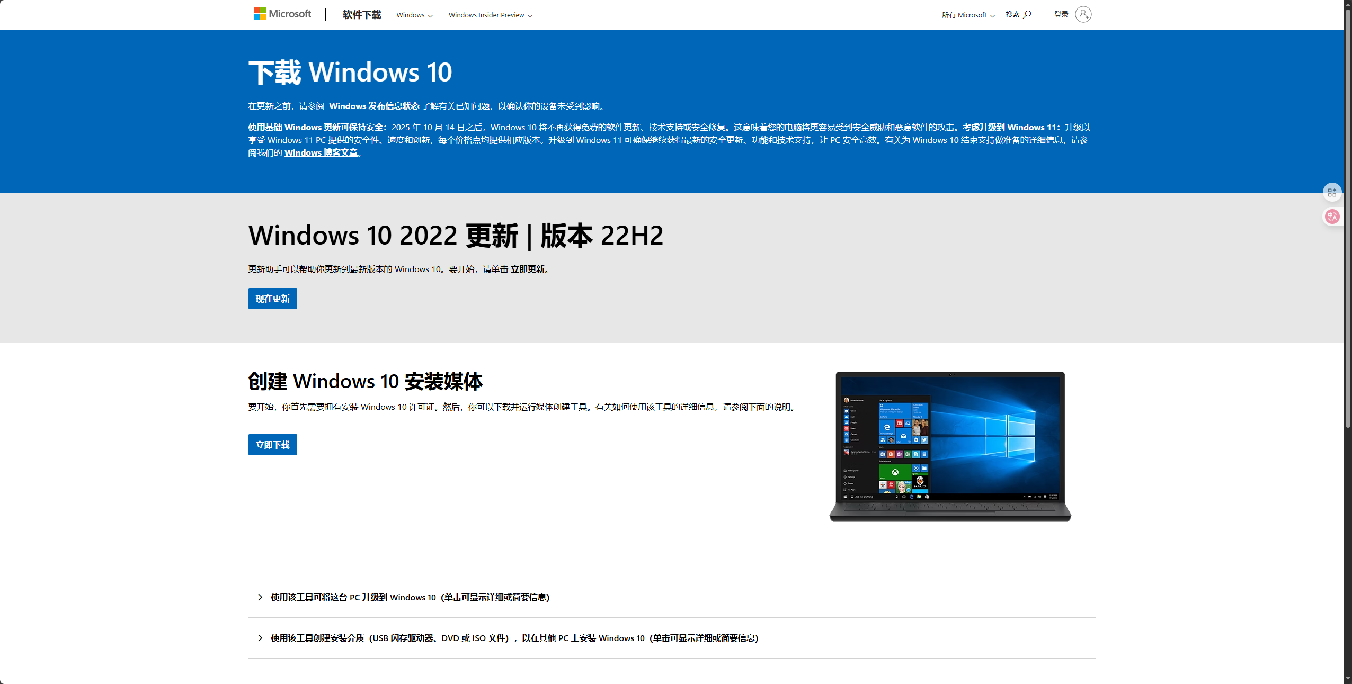Click the 软件下载 header item
Image resolution: width=1352 pixels, height=684 pixels.
click(x=362, y=15)
